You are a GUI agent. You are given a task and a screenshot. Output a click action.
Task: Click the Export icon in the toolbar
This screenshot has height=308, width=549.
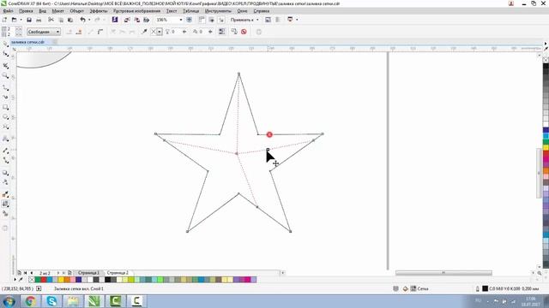[x=137, y=20]
